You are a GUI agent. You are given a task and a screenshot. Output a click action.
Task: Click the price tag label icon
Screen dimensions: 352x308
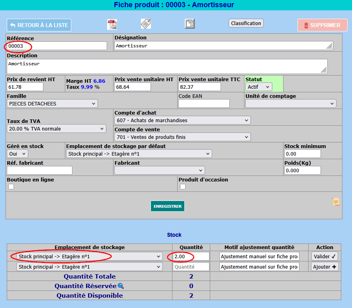coord(146,24)
